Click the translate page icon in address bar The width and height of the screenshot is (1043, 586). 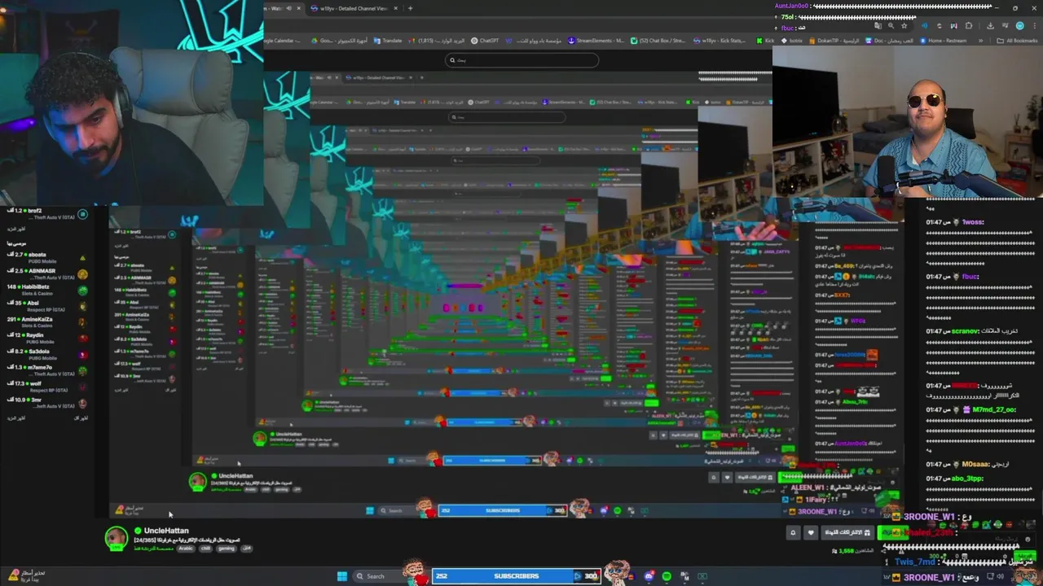click(x=877, y=26)
